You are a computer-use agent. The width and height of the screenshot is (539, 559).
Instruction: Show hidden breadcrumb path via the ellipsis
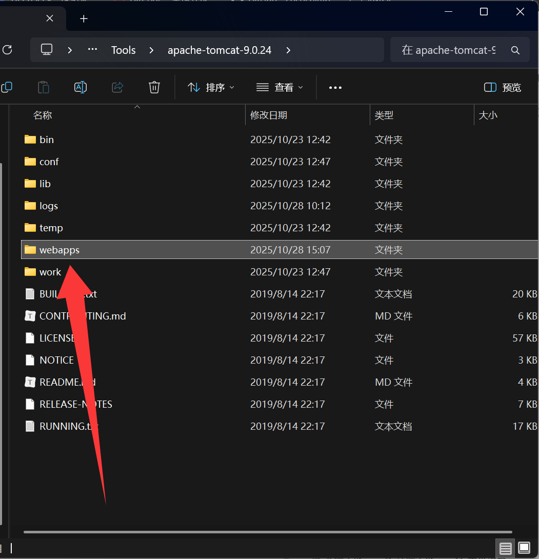tap(92, 49)
